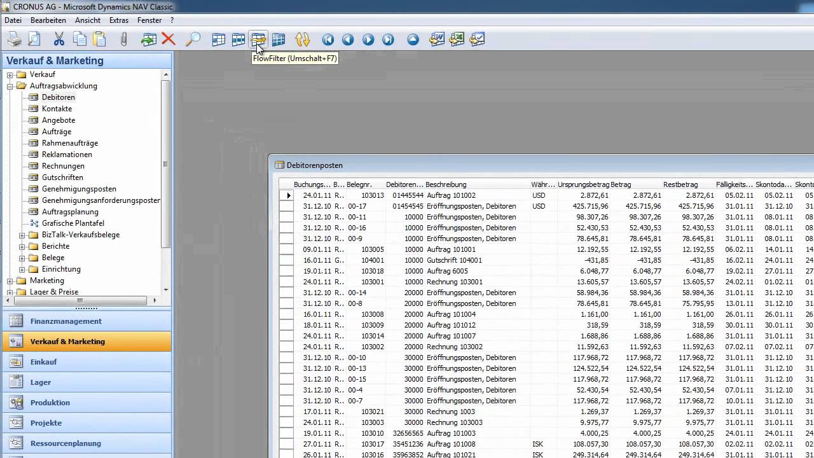
Task: Go to the last record
Action: coord(388,39)
